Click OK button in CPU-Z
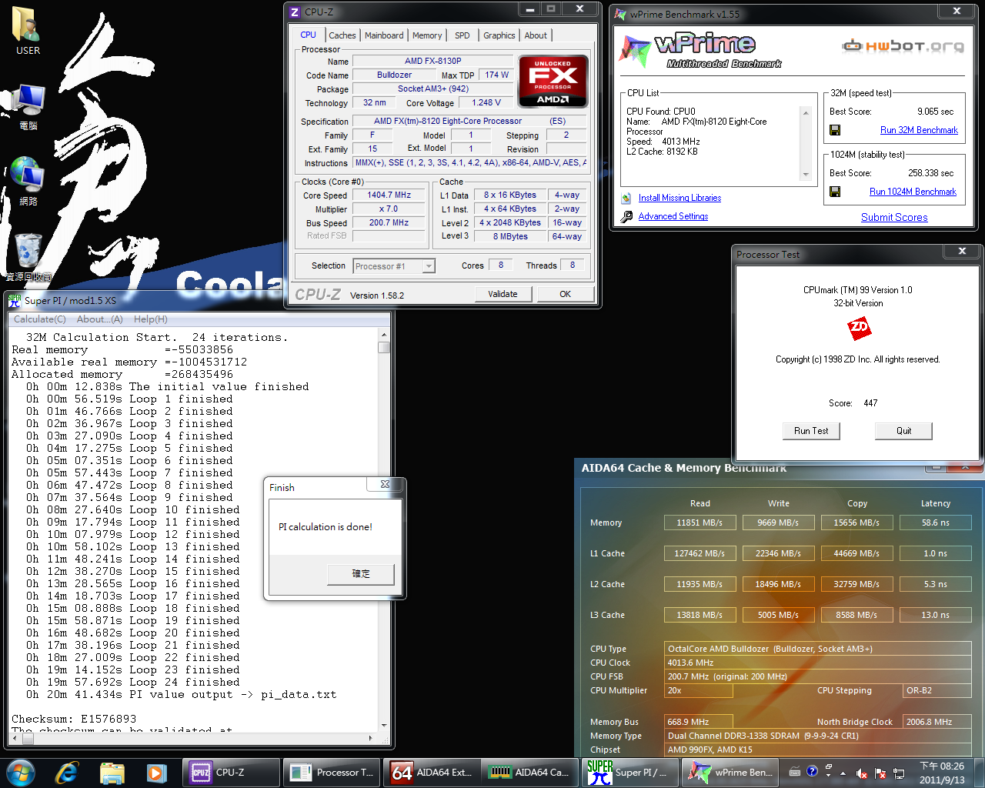The image size is (985, 788). (x=565, y=294)
